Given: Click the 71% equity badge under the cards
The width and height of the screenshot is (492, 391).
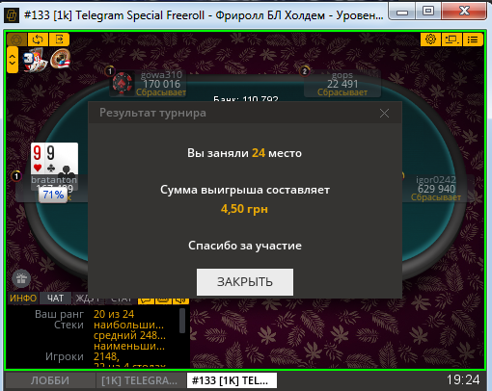Looking at the screenshot, I should coord(53,195).
